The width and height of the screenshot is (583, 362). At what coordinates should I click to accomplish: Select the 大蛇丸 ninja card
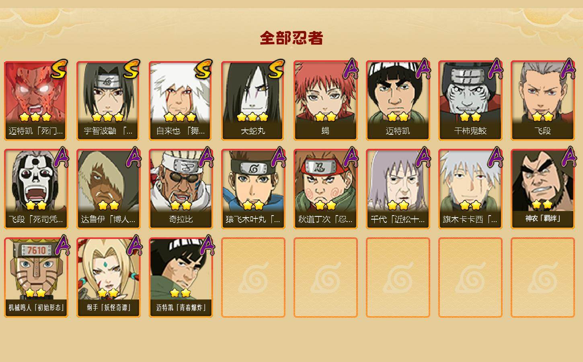click(x=253, y=101)
